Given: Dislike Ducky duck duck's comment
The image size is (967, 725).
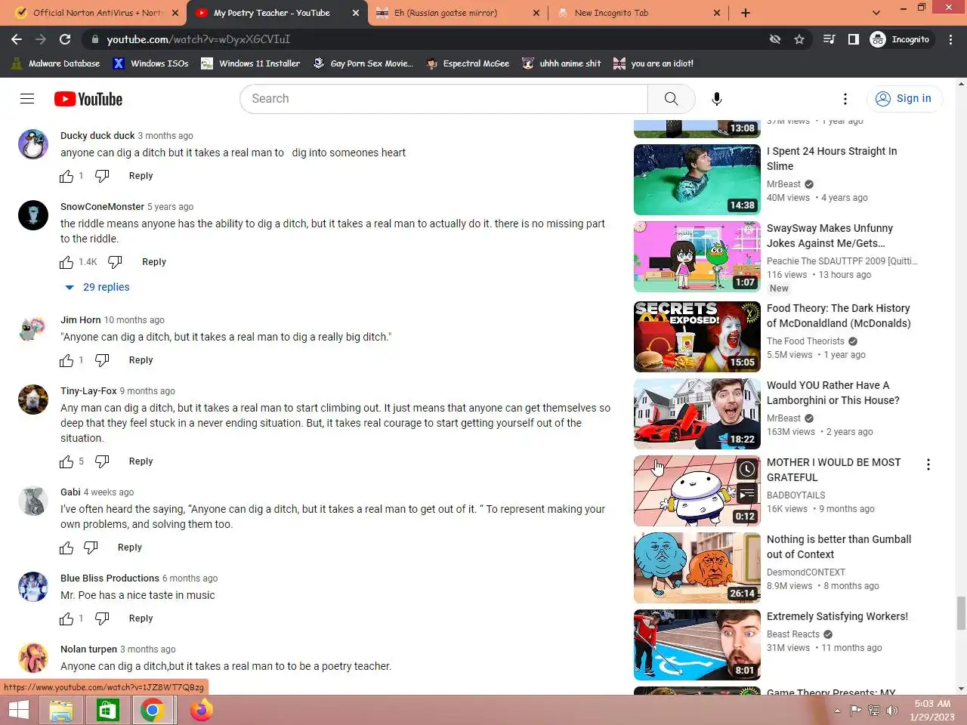Looking at the screenshot, I should pos(102,176).
